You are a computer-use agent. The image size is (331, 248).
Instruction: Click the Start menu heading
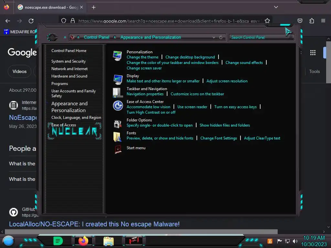[x=136, y=148]
